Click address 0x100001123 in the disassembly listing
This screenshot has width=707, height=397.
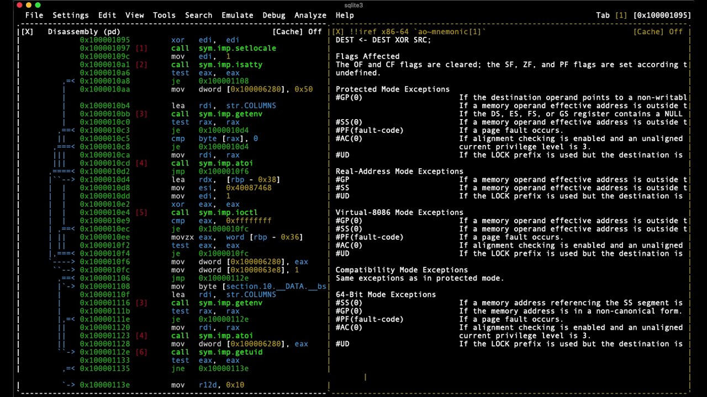point(105,336)
